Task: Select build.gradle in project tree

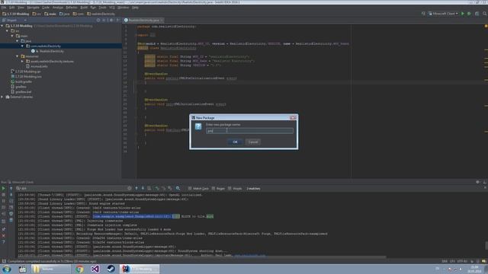Action: click(21, 81)
